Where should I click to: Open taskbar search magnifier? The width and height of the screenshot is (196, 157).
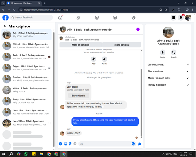click(x=11, y=154)
